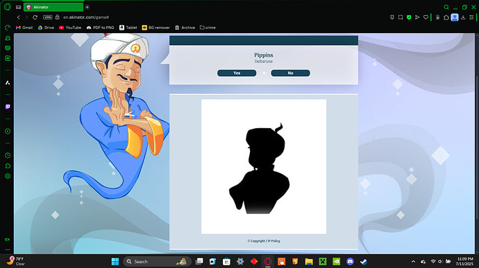Toggle the VPN badge in the address bar
The height and width of the screenshot is (268, 479).
click(x=48, y=17)
